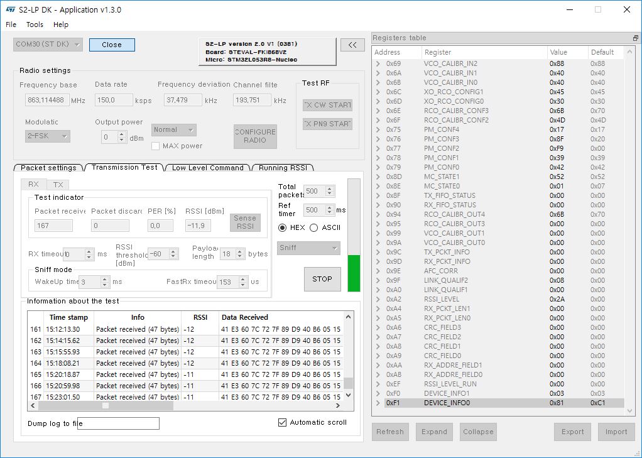Select the HEX radio button
642x458 pixels.
pos(282,227)
